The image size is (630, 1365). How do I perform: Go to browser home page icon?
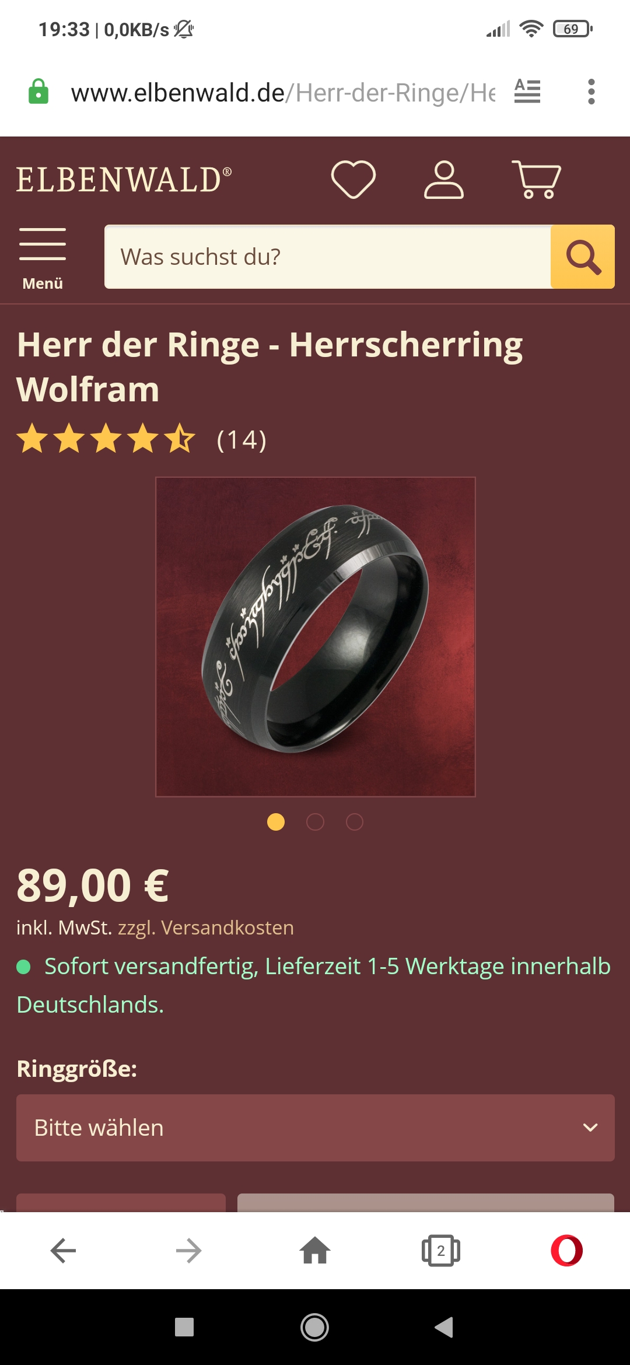(x=315, y=1250)
